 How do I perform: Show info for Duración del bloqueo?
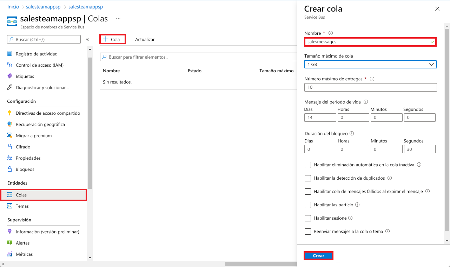pyautogui.click(x=352, y=133)
